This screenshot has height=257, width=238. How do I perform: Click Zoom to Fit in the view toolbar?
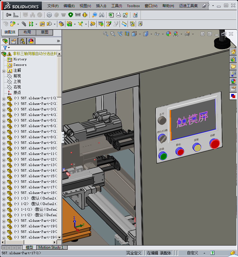point(105,34)
